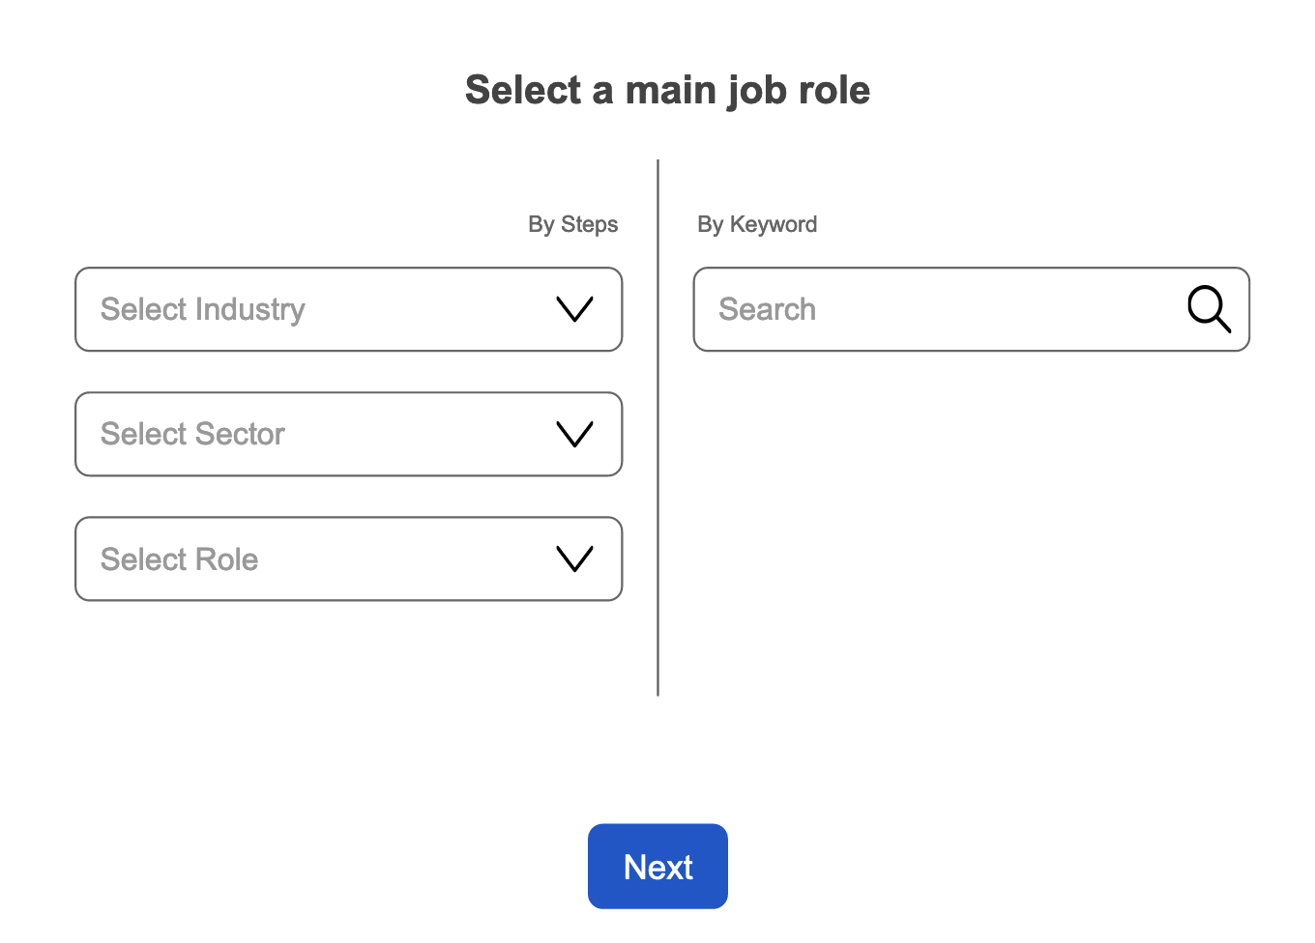Click the Select Industry chevron arrow
Image resolution: width=1315 pixels, height=943 pixels.
pos(574,309)
